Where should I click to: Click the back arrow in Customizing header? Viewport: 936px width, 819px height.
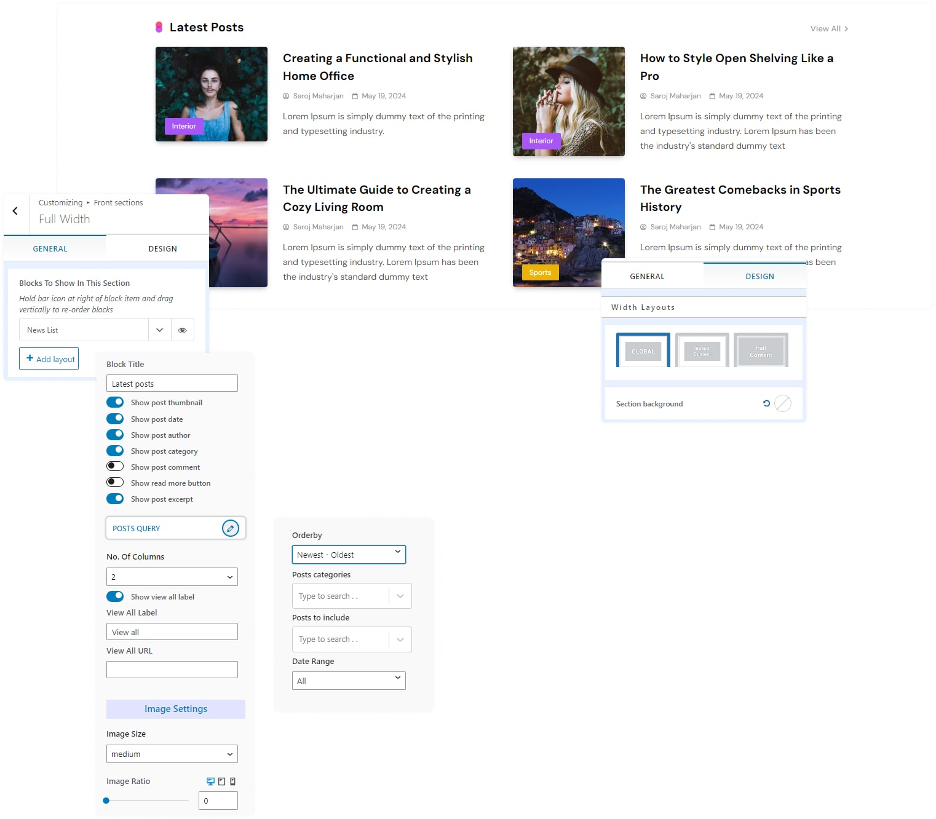coord(15,211)
